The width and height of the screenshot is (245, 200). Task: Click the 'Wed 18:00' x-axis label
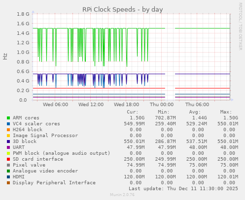click(126, 105)
